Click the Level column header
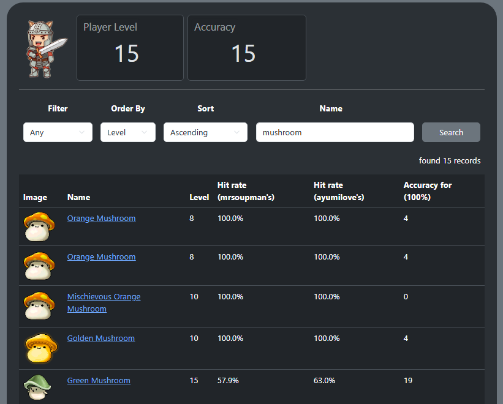The image size is (503, 404). (199, 197)
